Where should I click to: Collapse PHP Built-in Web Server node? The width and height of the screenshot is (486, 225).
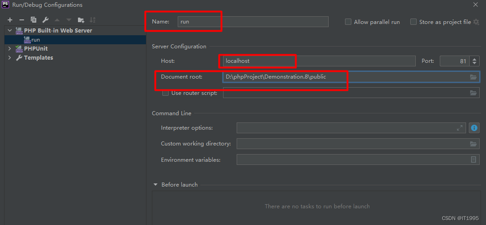point(10,31)
